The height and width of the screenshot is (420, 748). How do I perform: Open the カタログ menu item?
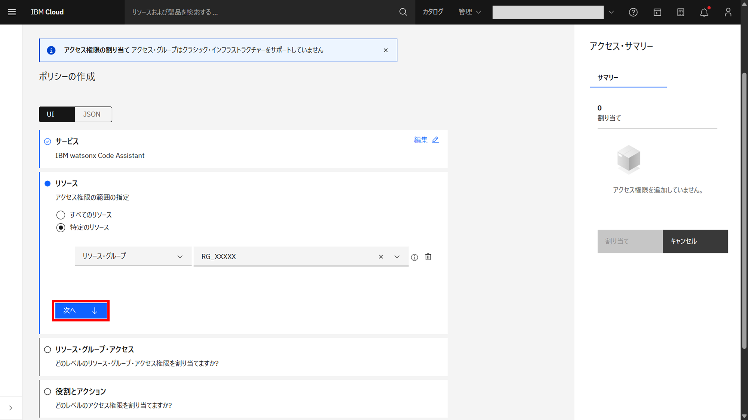pyautogui.click(x=433, y=12)
